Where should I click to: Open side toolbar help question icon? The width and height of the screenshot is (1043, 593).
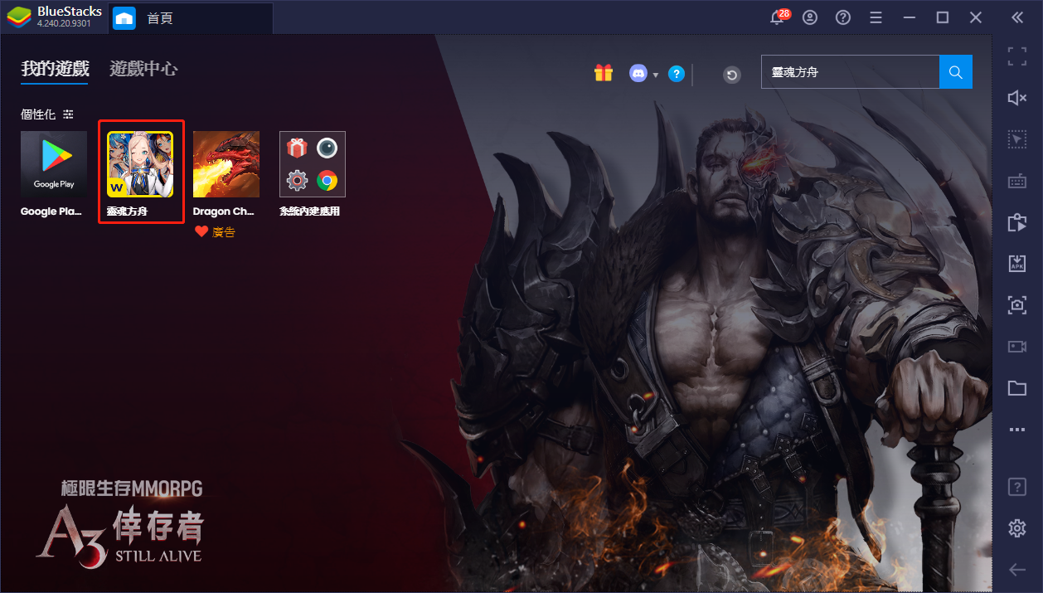coord(1017,487)
